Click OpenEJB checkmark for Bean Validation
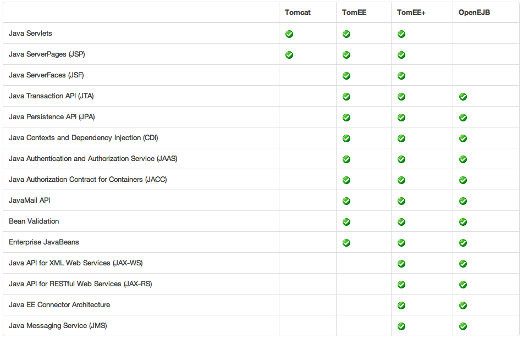The width and height of the screenshot is (523, 339). point(463,222)
